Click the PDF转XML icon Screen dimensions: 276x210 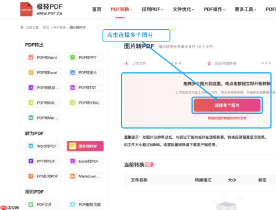31,103
